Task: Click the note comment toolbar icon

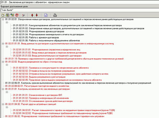Action: 23,15
